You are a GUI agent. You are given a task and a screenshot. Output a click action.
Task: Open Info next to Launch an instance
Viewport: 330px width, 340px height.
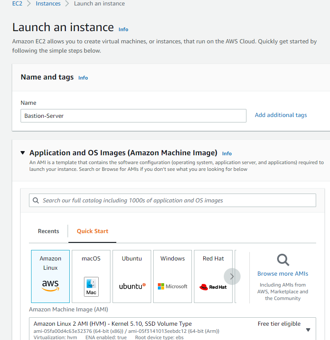[123, 29]
